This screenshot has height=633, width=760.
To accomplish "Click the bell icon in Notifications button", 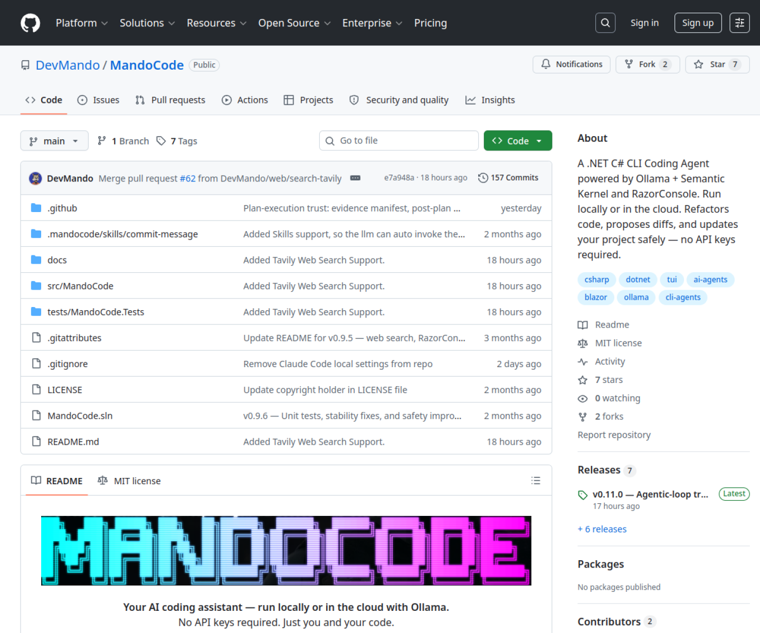I will click(x=546, y=64).
